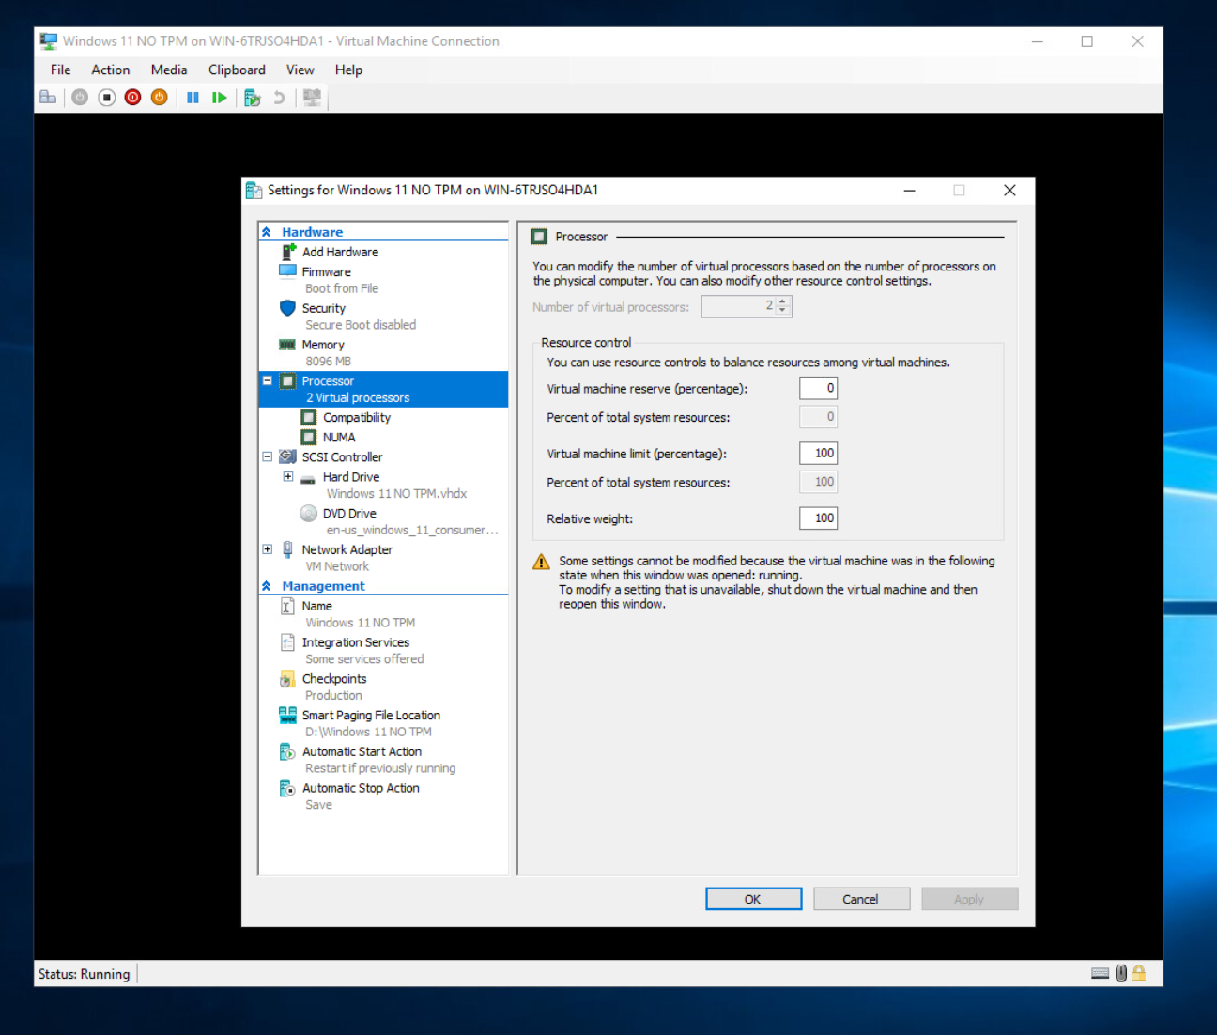Click the lock icon in the status bar

click(x=1139, y=973)
